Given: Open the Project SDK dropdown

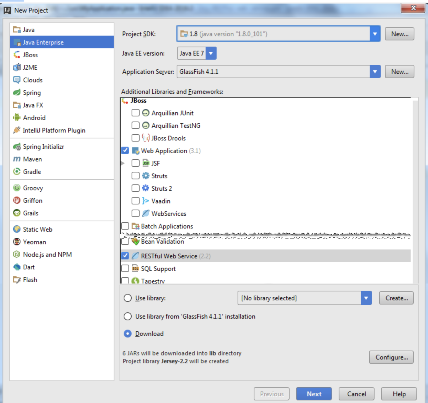Looking at the screenshot, I should pyautogui.click(x=375, y=34).
